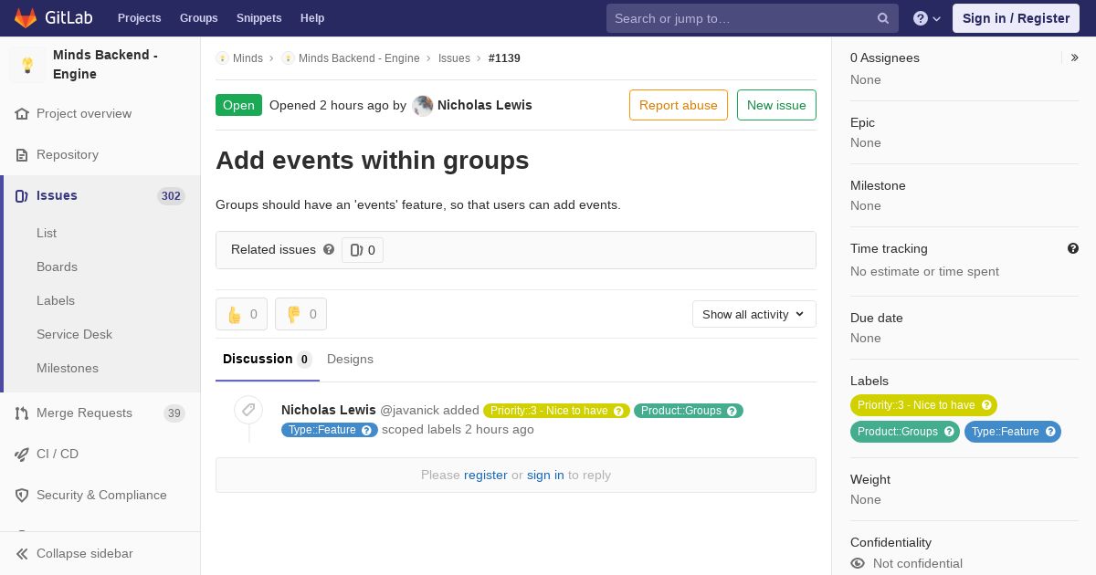Open the Groups menu

click(199, 18)
